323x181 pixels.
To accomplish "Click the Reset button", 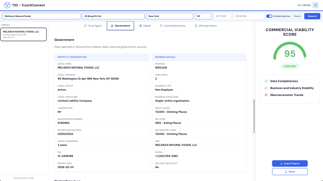I will click(298, 16).
